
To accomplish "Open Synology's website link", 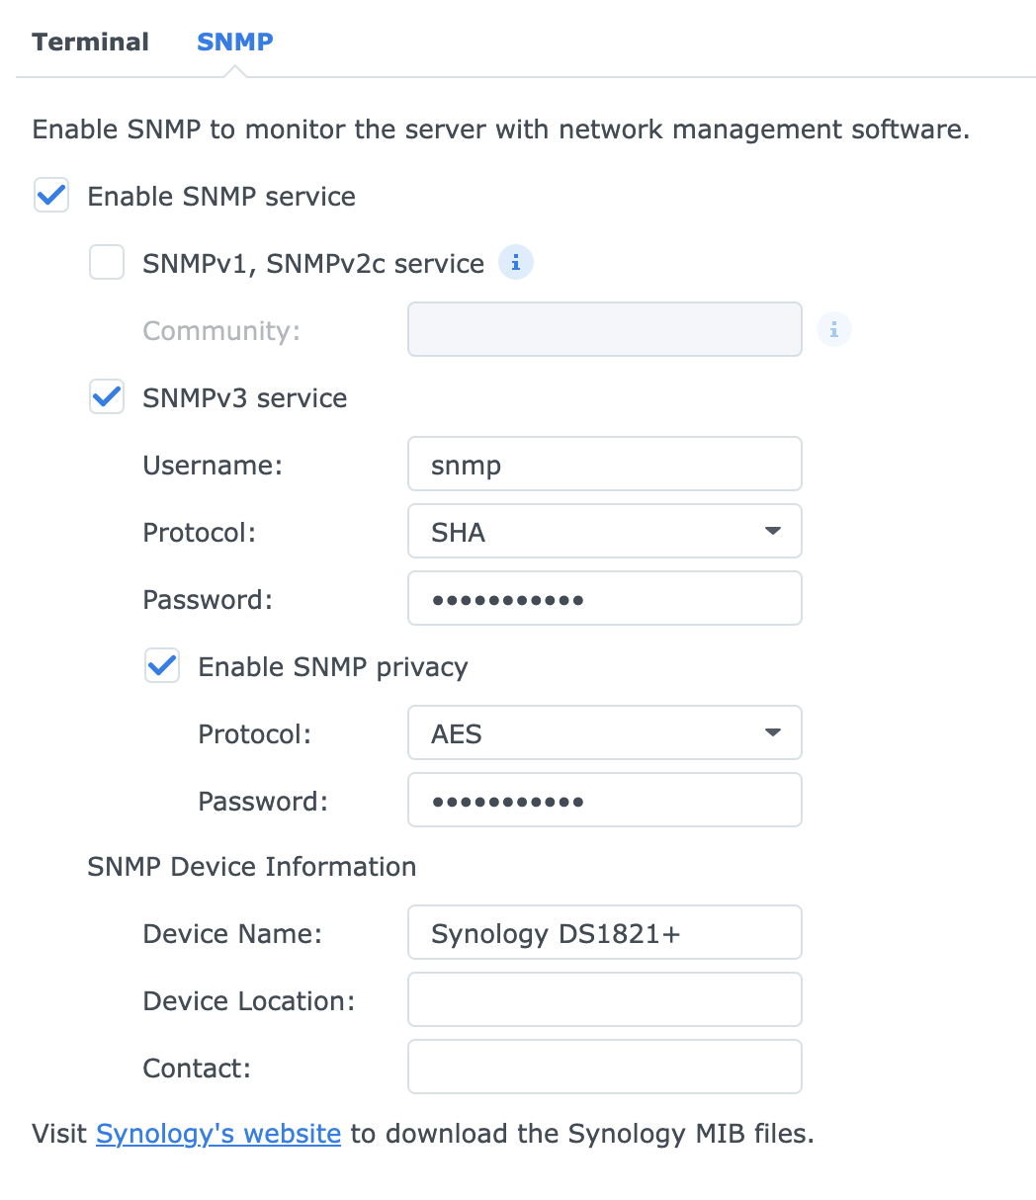I will [x=218, y=1134].
